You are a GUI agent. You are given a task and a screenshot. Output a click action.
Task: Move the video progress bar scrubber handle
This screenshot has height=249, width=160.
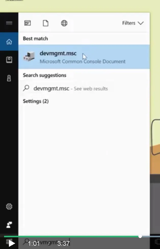click(x=140, y=237)
